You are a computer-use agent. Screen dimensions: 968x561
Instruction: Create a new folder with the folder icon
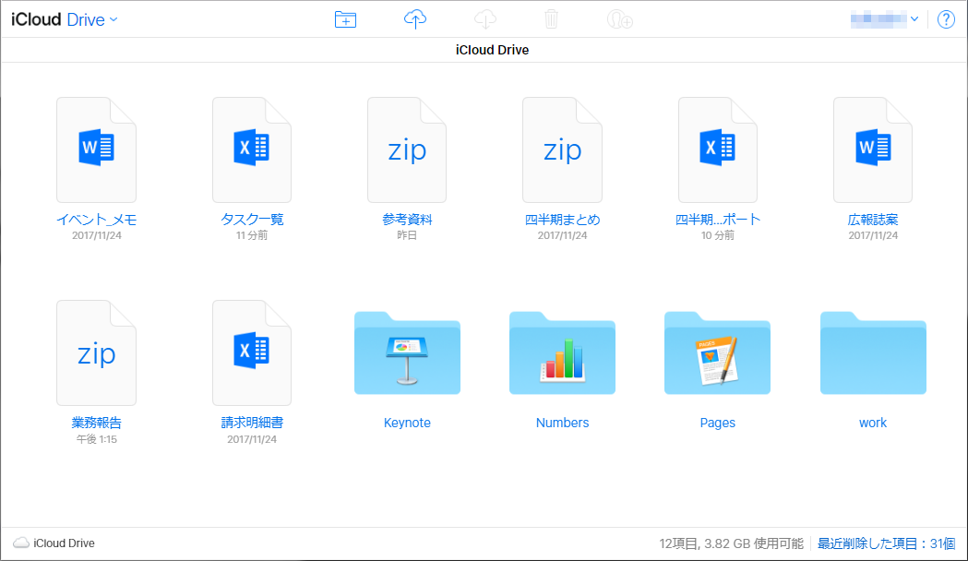(345, 18)
